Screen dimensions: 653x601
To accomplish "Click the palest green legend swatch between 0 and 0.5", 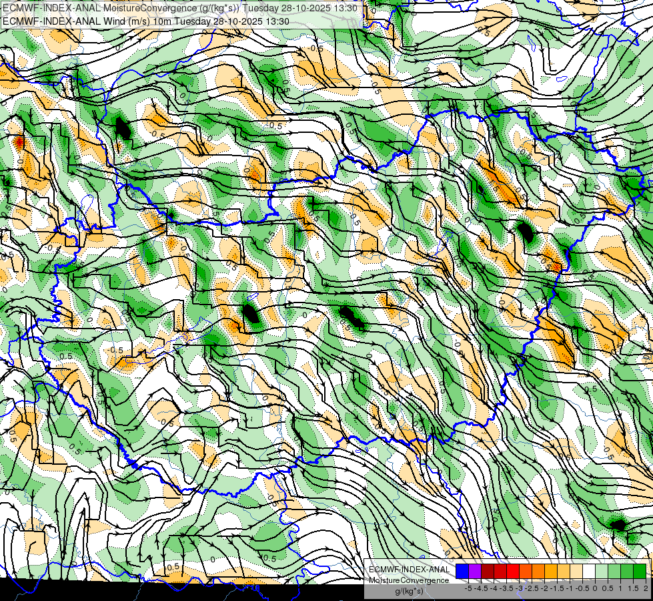I will [x=602, y=572].
